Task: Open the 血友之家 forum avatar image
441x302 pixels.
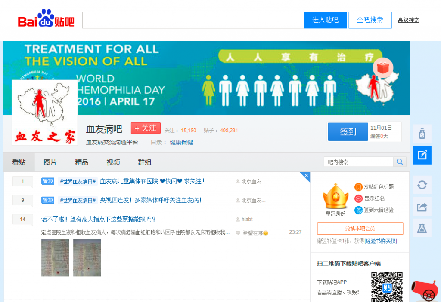Action: tap(45, 113)
